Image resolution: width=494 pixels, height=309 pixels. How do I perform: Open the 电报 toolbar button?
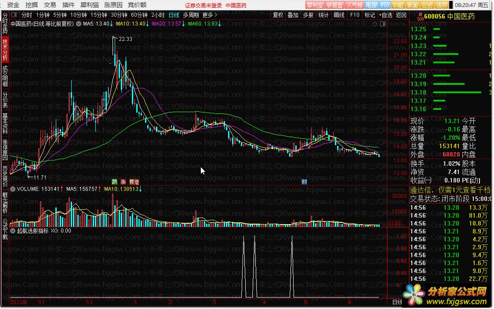click(371, 5)
